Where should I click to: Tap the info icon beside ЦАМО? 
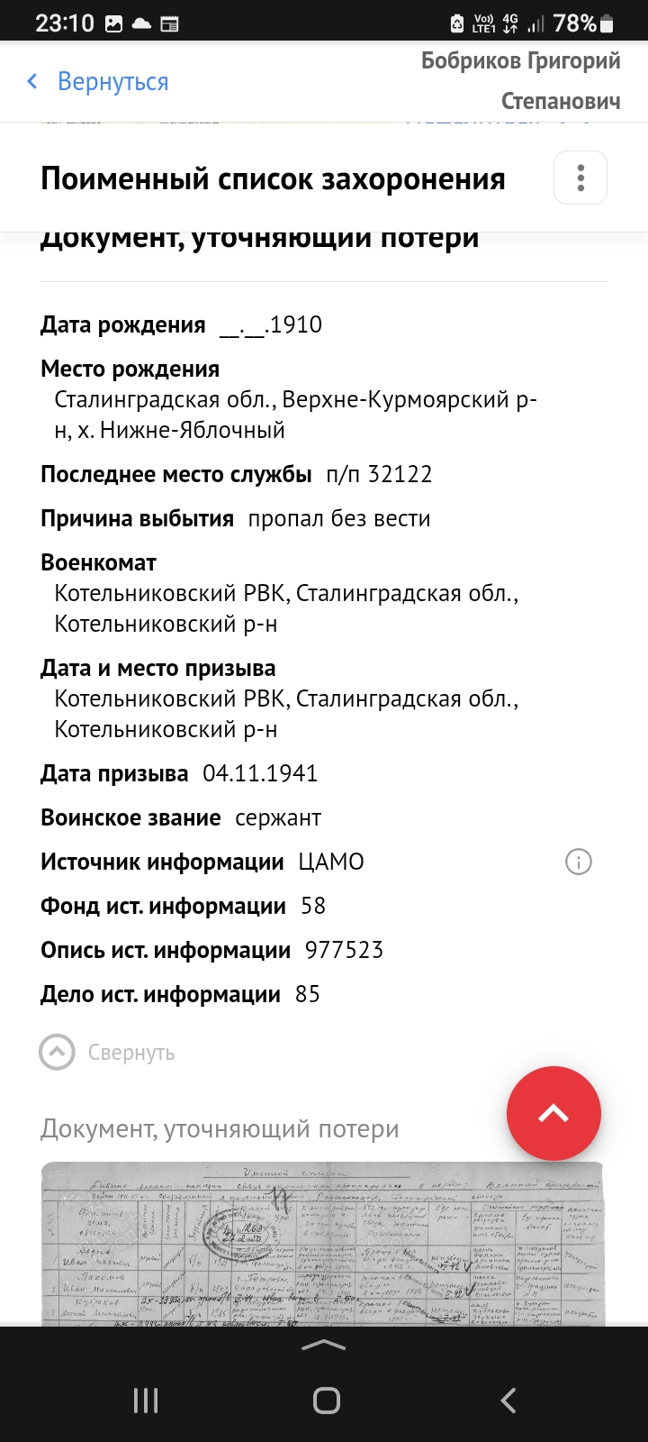tap(578, 862)
